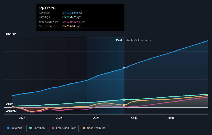Click the Cash From Op orange data point
Image resolution: width=212 pixels, height=135 pixels.
[x=124, y=105]
